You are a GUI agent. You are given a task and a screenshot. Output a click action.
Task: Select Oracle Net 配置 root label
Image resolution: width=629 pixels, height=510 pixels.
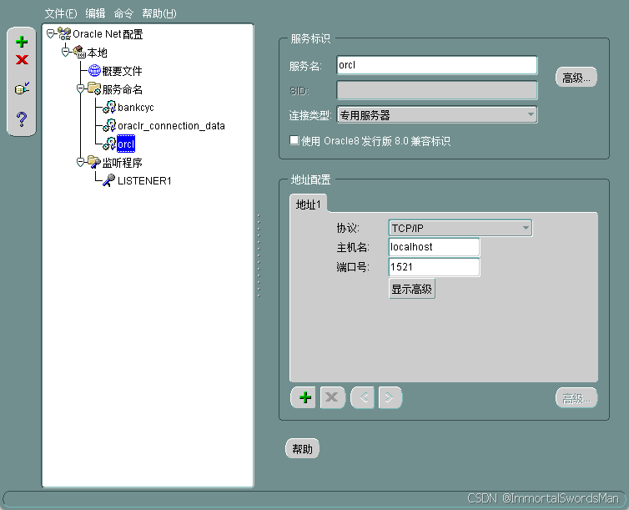[108, 33]
